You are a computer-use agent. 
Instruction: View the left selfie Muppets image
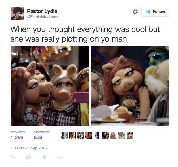coord(50,86)
